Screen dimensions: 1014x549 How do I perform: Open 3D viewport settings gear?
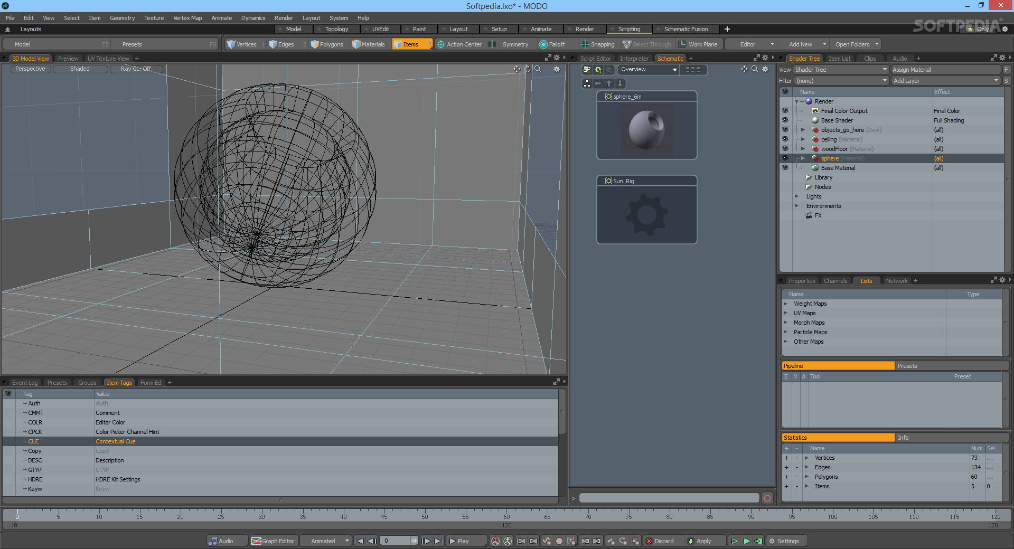pos(556,69)
